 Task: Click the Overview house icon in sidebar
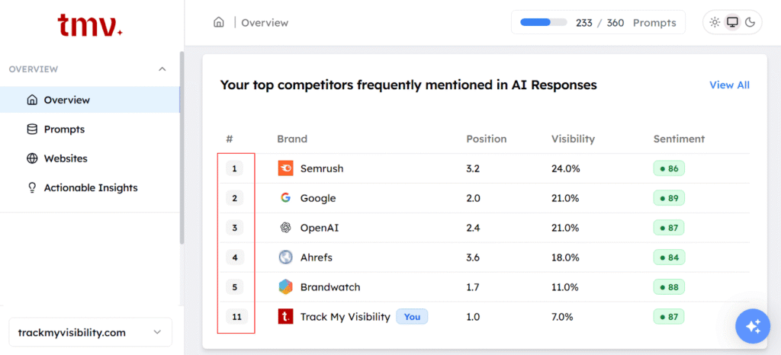coord(32,100)
